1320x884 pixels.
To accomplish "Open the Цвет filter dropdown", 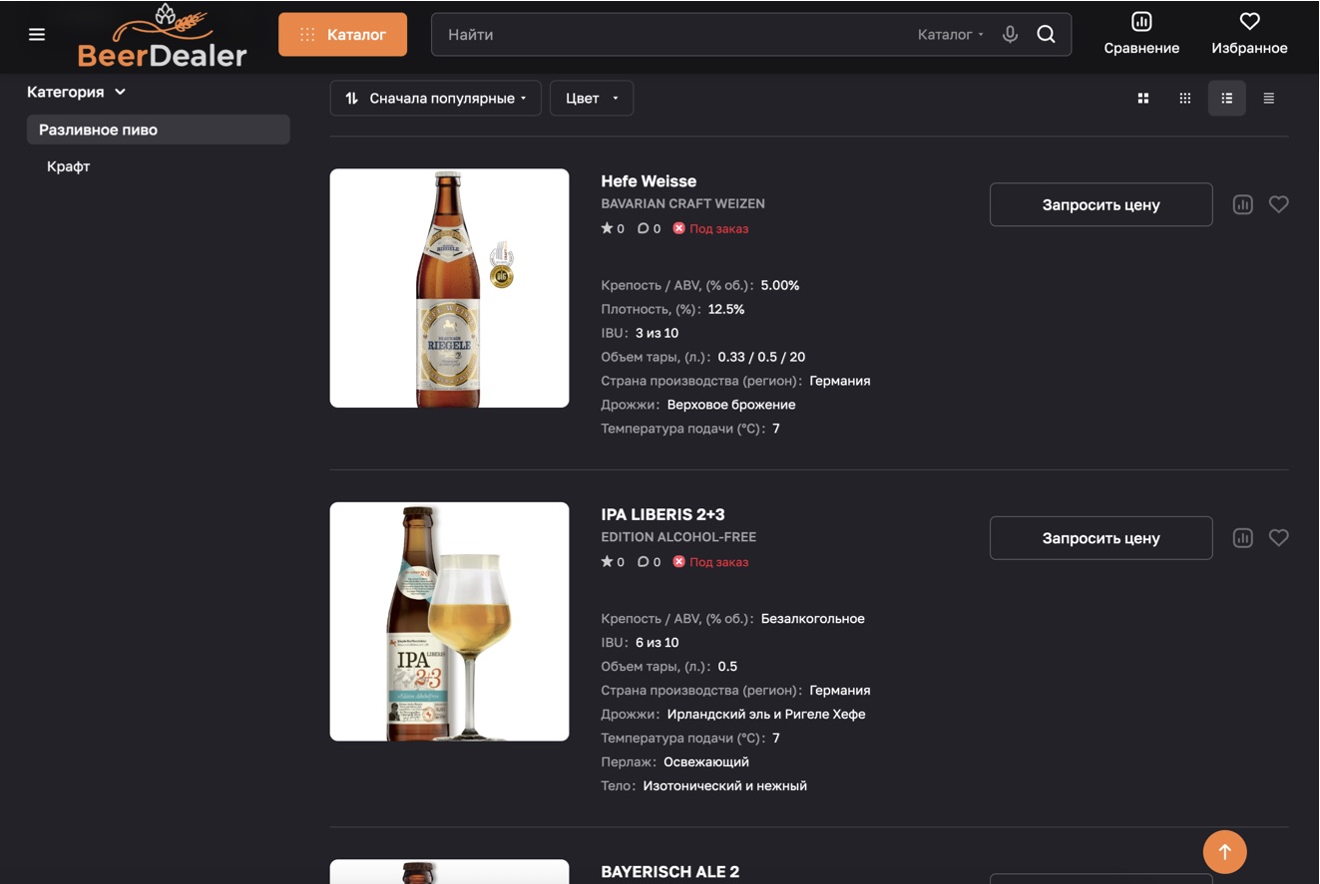I will tap(592, 98).
